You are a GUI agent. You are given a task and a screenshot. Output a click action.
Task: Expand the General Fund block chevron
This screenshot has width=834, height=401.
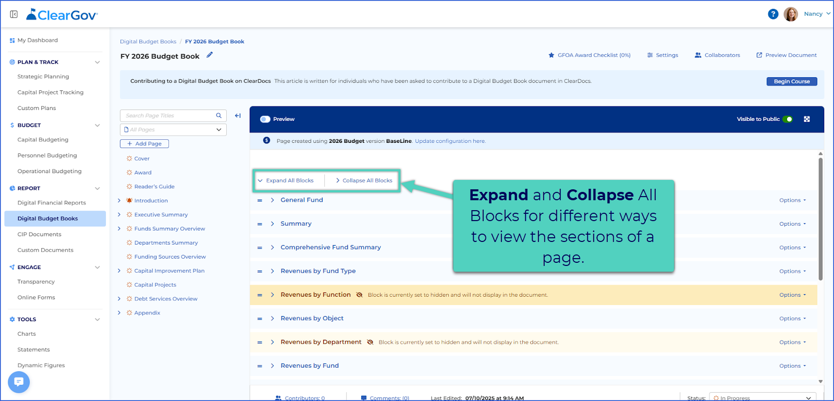[x=272, y=200]
